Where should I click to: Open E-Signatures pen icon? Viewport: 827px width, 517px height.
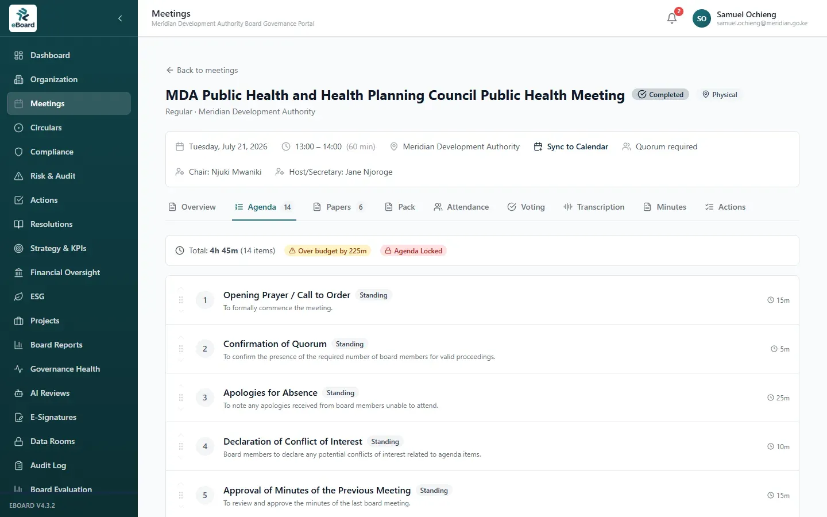(19, 417)
